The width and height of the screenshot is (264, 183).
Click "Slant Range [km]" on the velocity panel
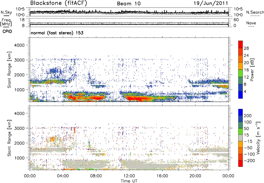pos(9,138)
